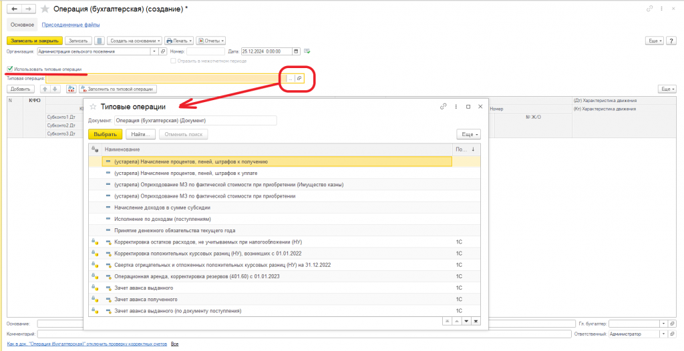Get link via the chain icon in Типовые операции dialog
Screen dimensions: 684x351
[444, 106]
